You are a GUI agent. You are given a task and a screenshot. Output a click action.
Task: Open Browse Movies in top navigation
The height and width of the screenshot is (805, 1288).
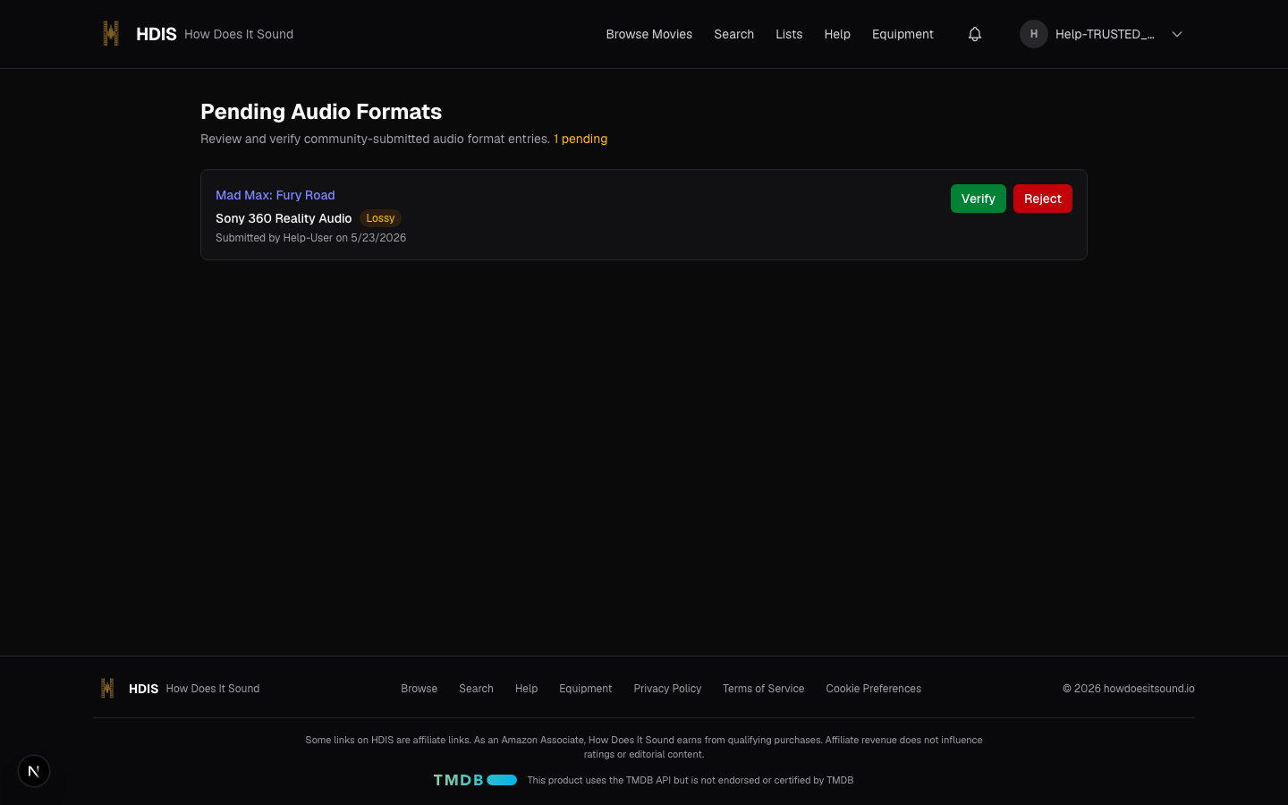(649, 34)
